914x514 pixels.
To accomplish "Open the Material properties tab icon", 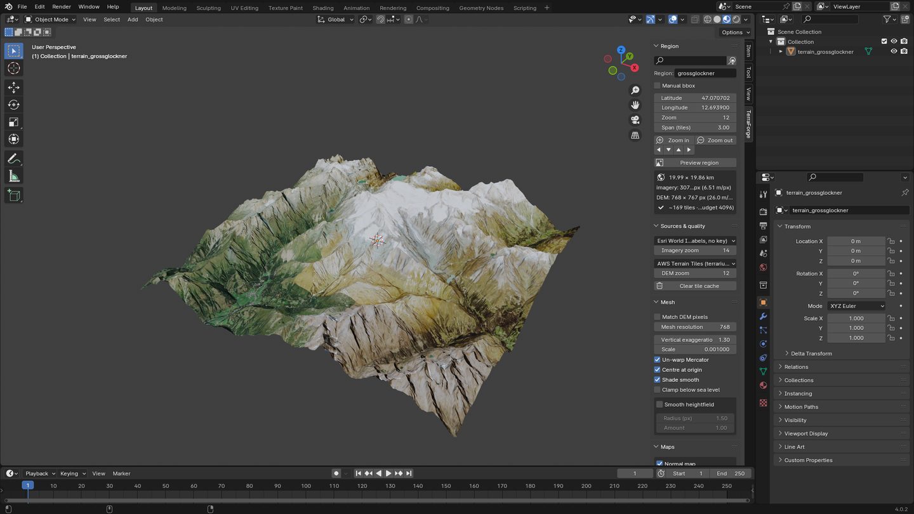I will point(763,385).
